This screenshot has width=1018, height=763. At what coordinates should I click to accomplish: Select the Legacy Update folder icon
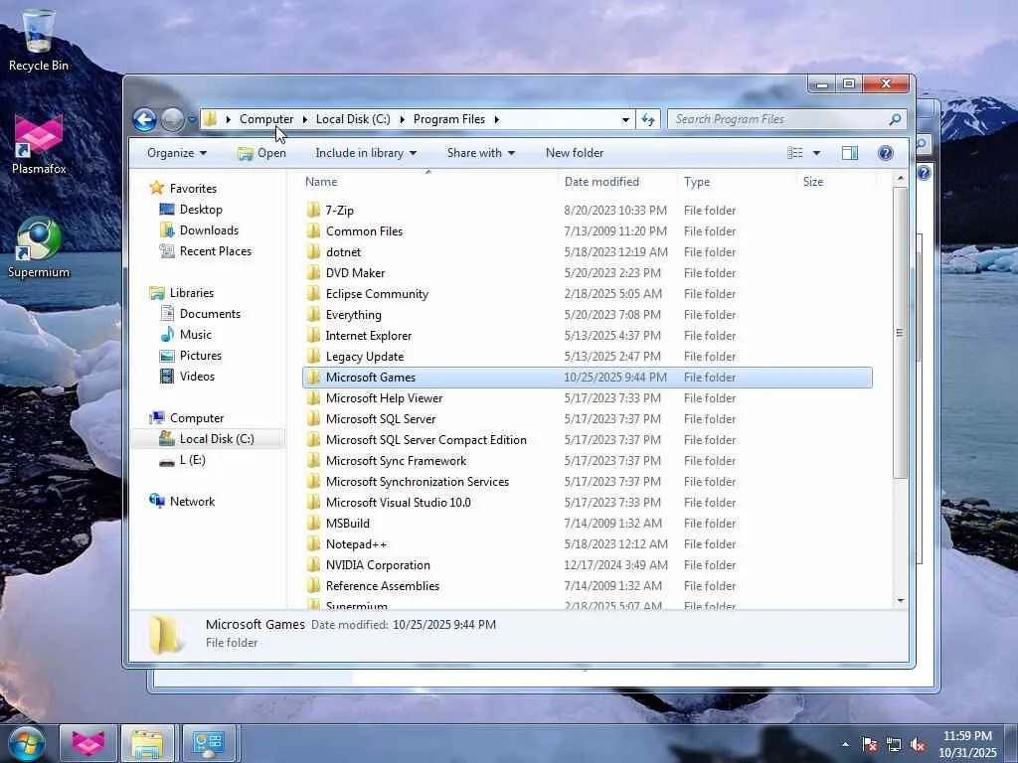point(313,356)
